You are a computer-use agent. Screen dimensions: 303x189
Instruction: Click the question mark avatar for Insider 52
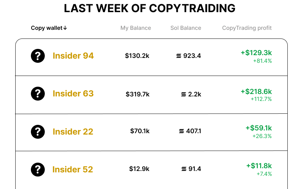[38, 170]
